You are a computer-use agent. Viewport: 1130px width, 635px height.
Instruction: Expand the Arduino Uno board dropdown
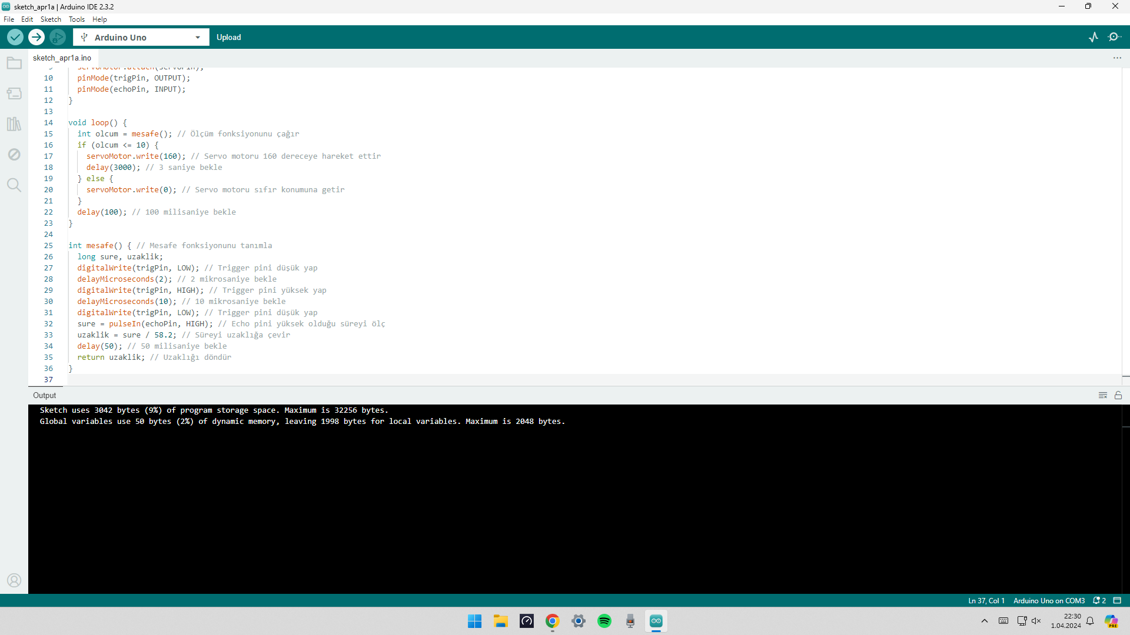198,38
